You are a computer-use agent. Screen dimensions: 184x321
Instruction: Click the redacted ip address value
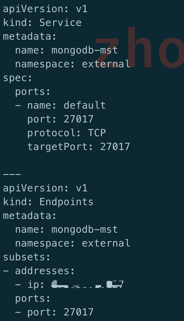point(87,284)
